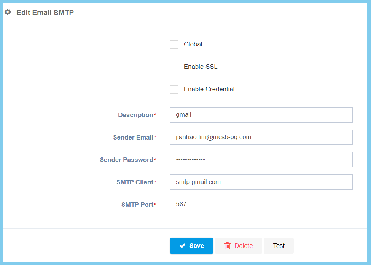The height and width of the screenshot is (265, 371).
Task: Focus the SMTP Port field showing 587
Action: (215, 204)
